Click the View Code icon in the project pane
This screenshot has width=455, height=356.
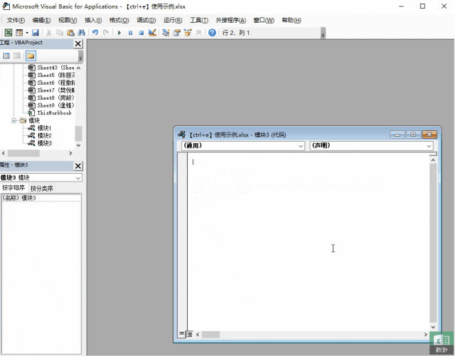6,56
